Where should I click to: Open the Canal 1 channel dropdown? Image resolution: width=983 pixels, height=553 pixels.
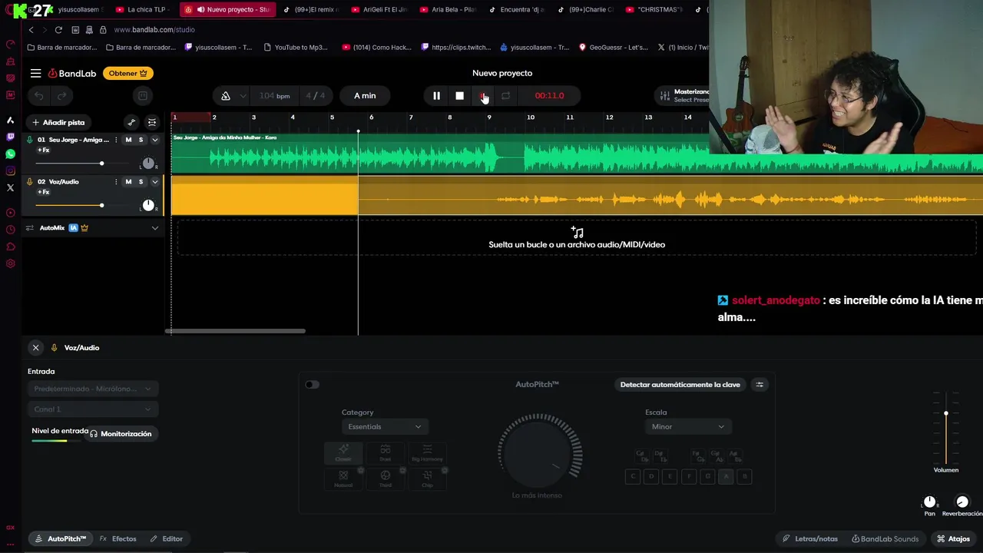coord(92,409)
